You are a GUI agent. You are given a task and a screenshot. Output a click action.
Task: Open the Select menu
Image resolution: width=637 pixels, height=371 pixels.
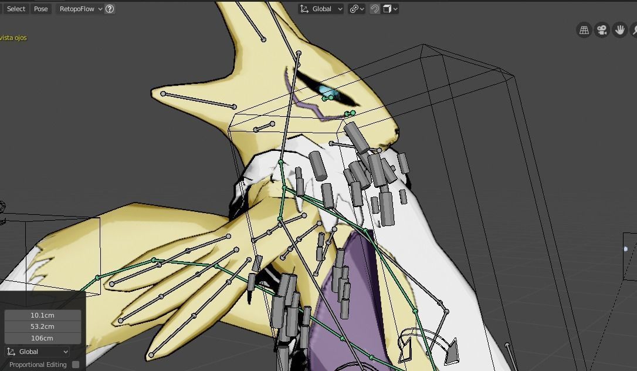[x=16, y=8]
